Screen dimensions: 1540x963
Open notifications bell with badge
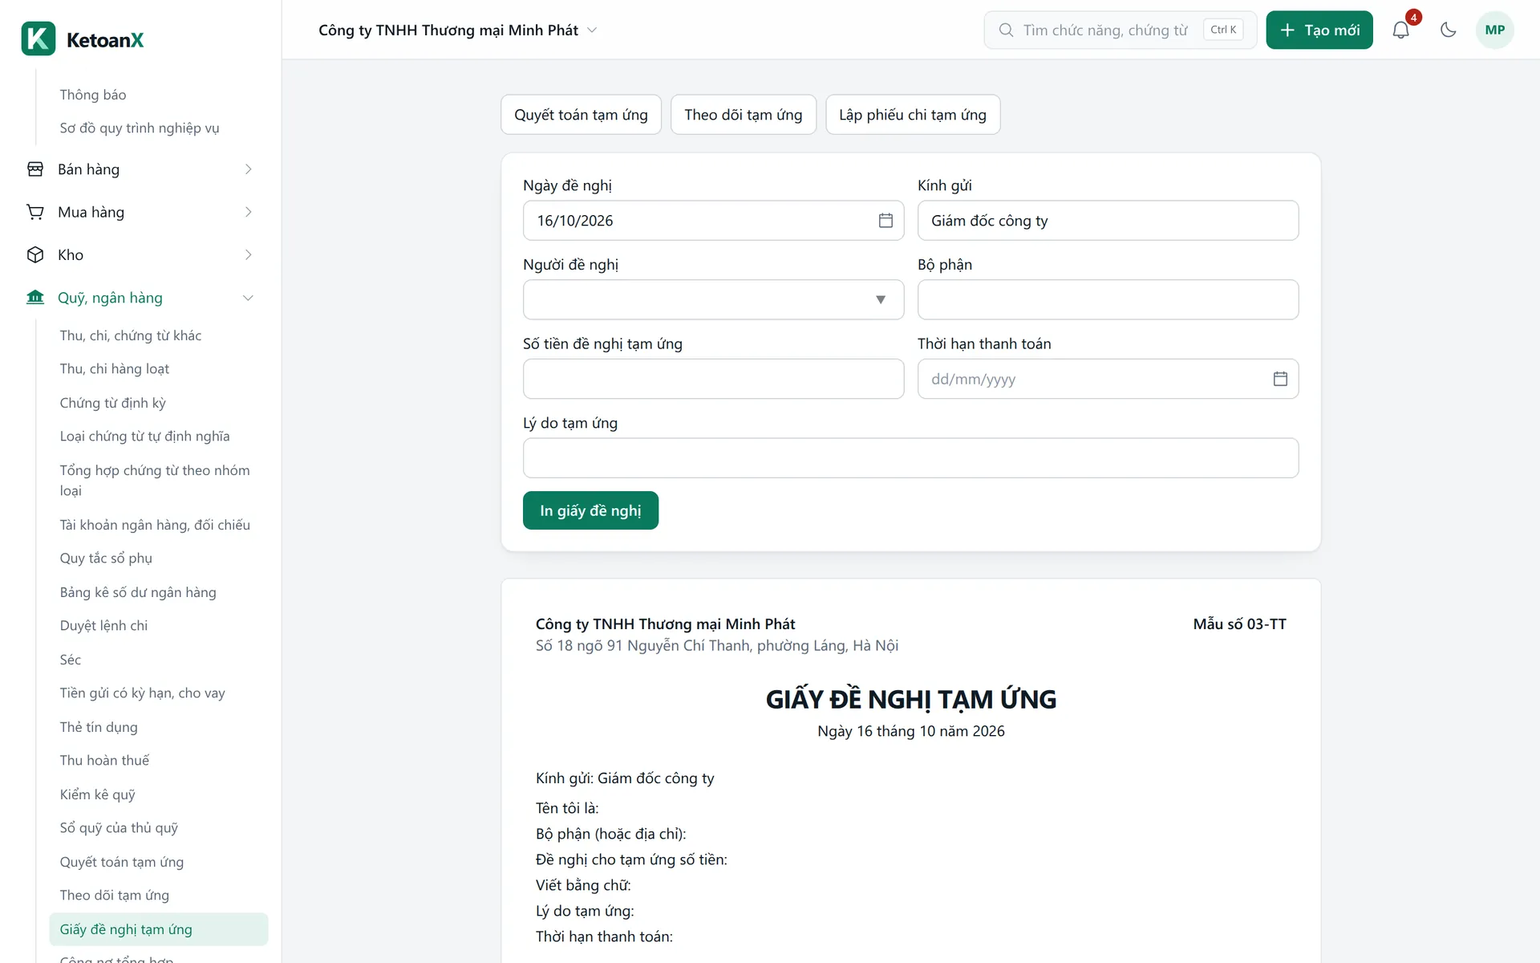[x=1400, y=30]
